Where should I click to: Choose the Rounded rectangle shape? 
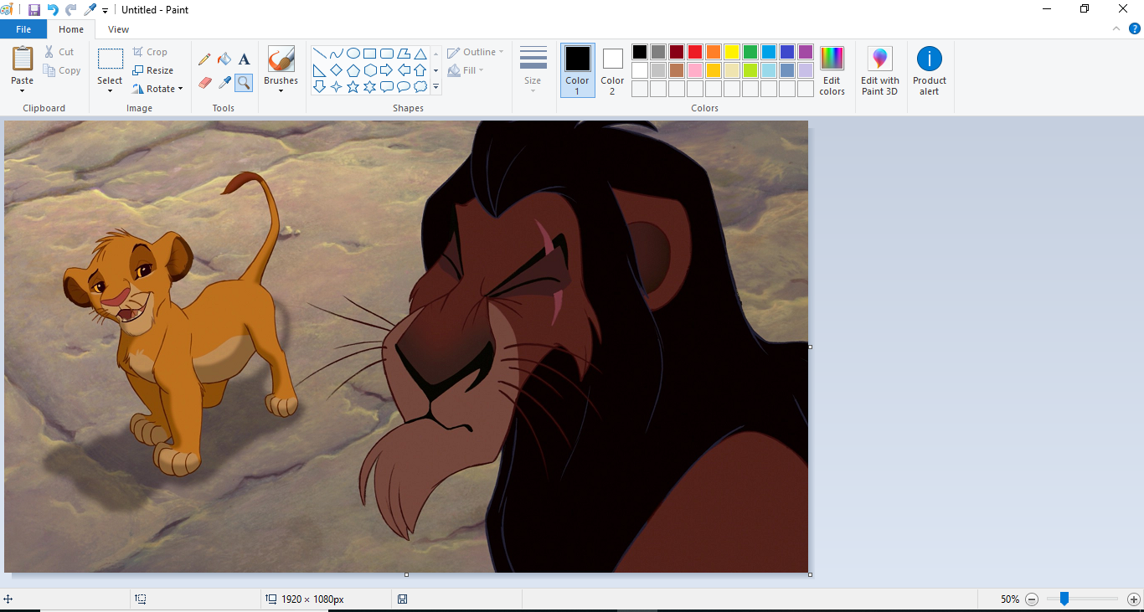[386, 54]
